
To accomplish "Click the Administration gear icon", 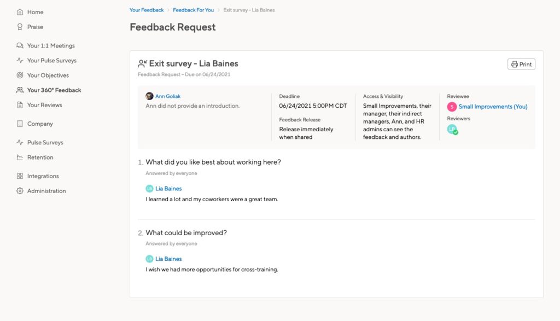I will [x=20, y=191].
